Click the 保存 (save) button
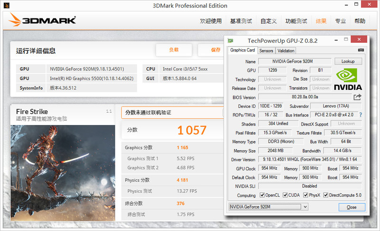This screenshot has width=380, height=231. coord(211,50)
